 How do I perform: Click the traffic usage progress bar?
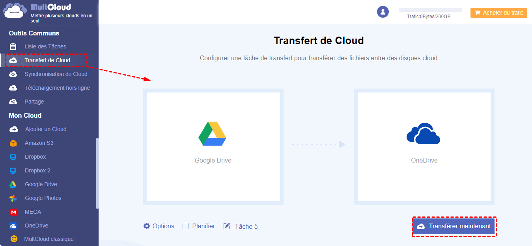coord(431,9)
